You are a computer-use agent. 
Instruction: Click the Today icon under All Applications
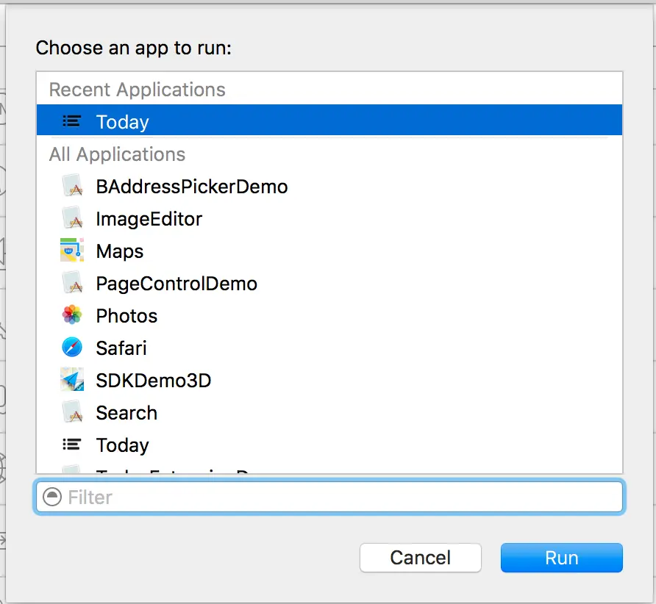tap(71, 445)
